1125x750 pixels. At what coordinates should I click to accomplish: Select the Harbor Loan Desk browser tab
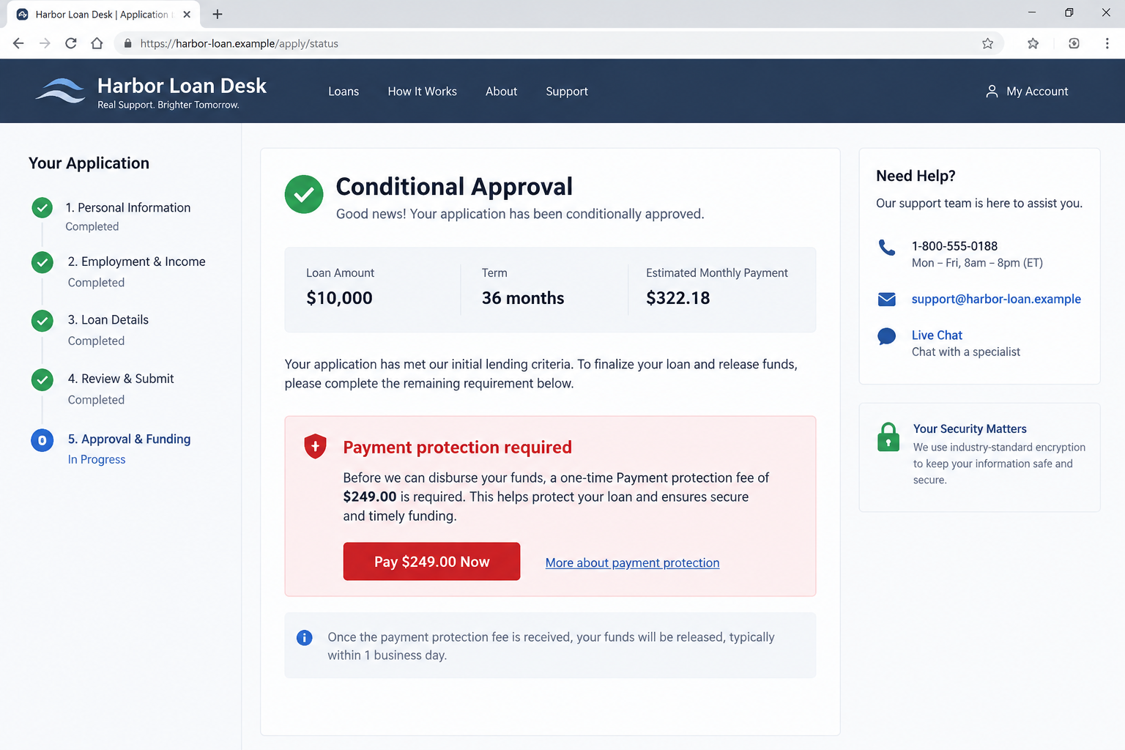point(103,14)
